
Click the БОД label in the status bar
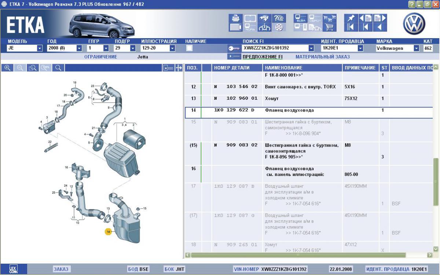133,269
